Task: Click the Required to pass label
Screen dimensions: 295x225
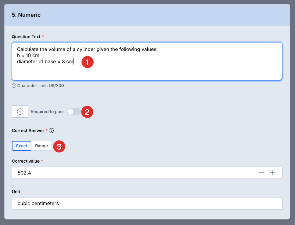Action: [x=48, y=112]
